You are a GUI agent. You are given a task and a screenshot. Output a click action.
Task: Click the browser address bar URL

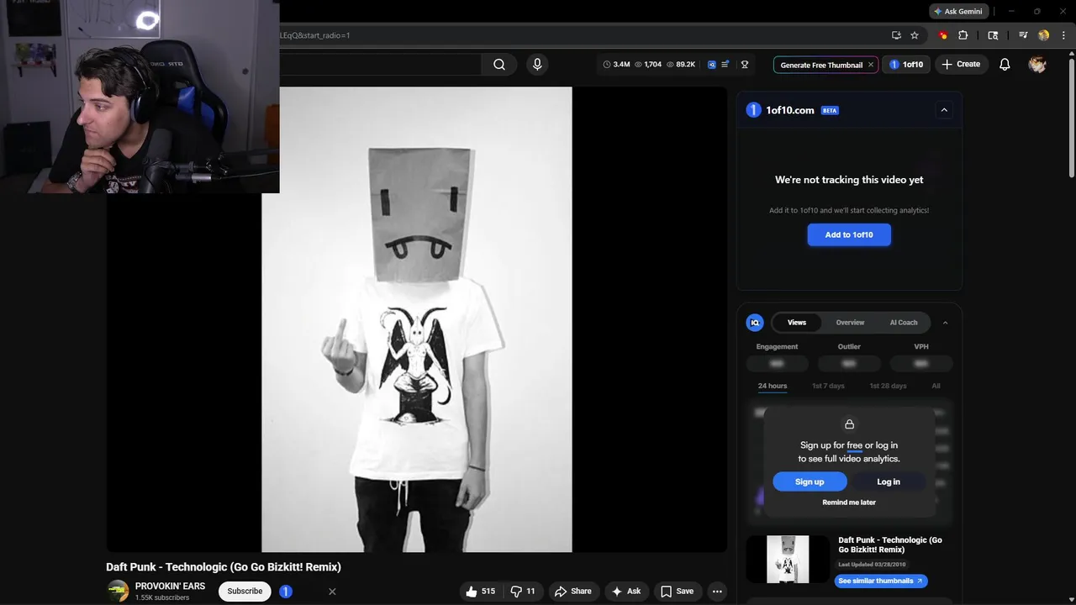pyautogui.click(x=315, y=35)
